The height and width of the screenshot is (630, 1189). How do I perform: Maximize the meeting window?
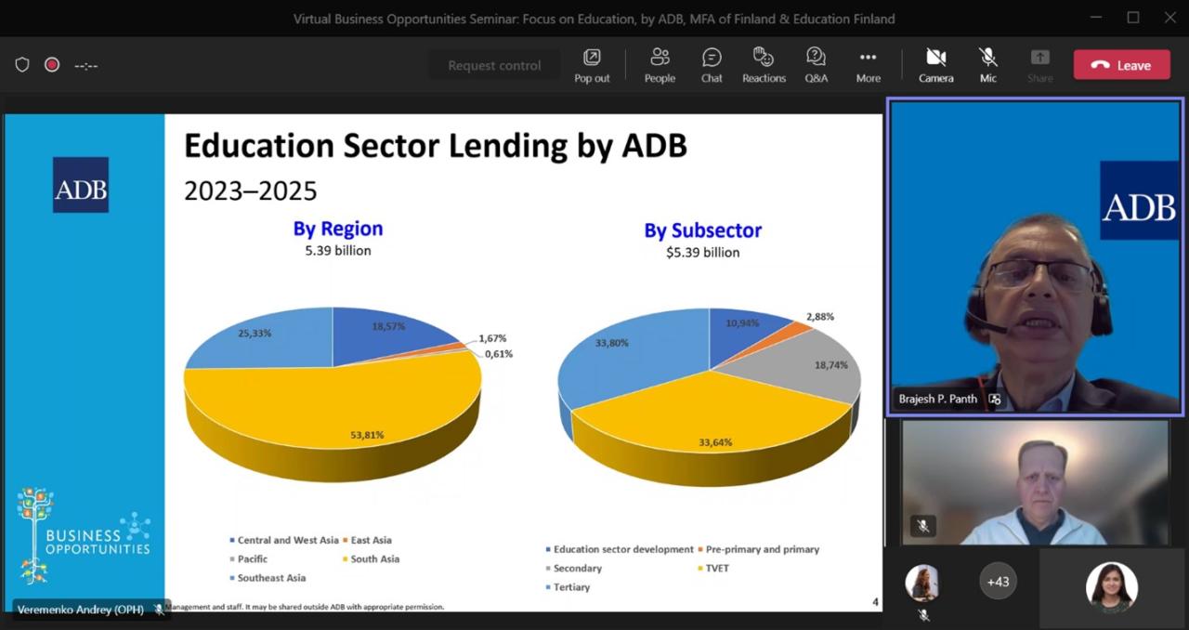click(x=1132, y=18)
